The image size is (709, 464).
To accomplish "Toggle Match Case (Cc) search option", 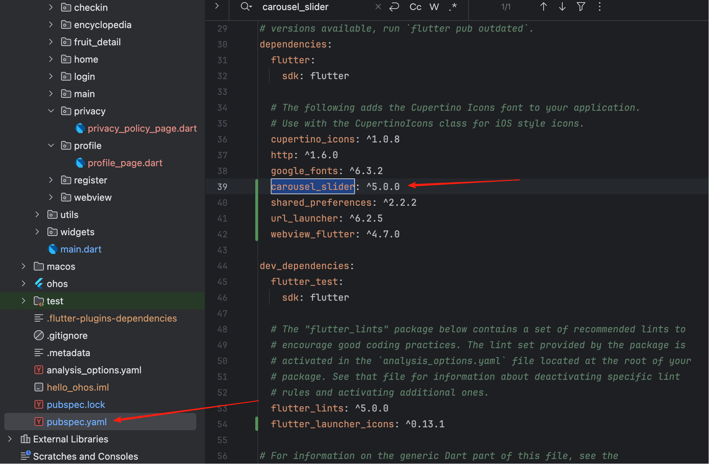I will coord(415,7).
